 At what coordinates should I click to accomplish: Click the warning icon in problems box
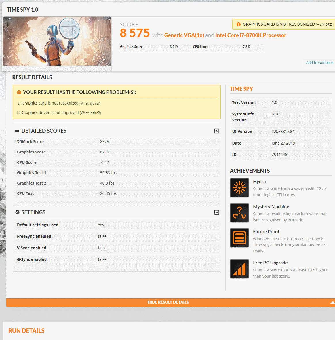[19, 92]
